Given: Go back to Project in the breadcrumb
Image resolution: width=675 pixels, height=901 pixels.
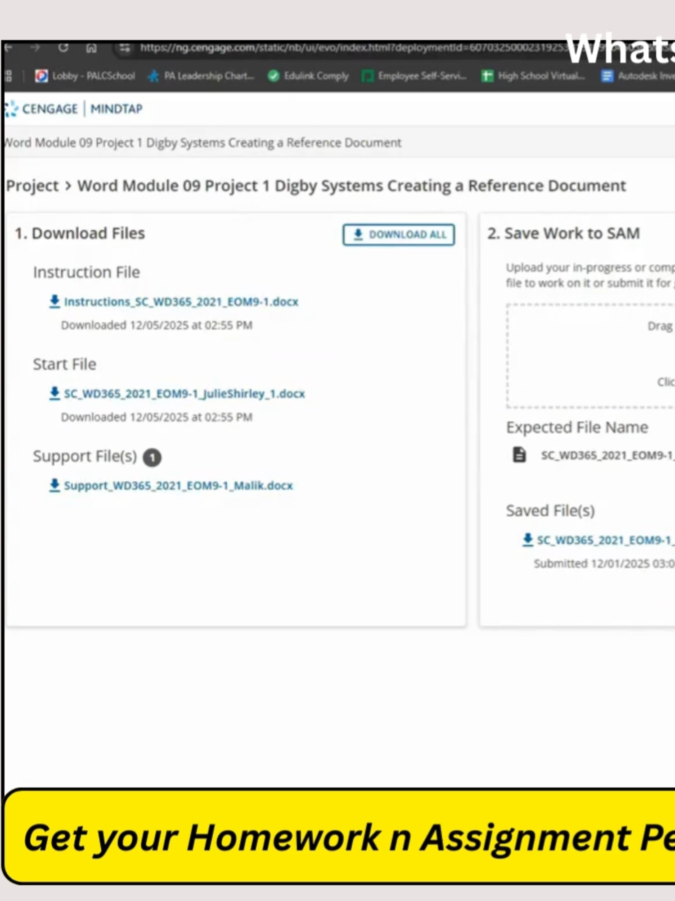Looking at the screenshot, I should click(32, 186).
